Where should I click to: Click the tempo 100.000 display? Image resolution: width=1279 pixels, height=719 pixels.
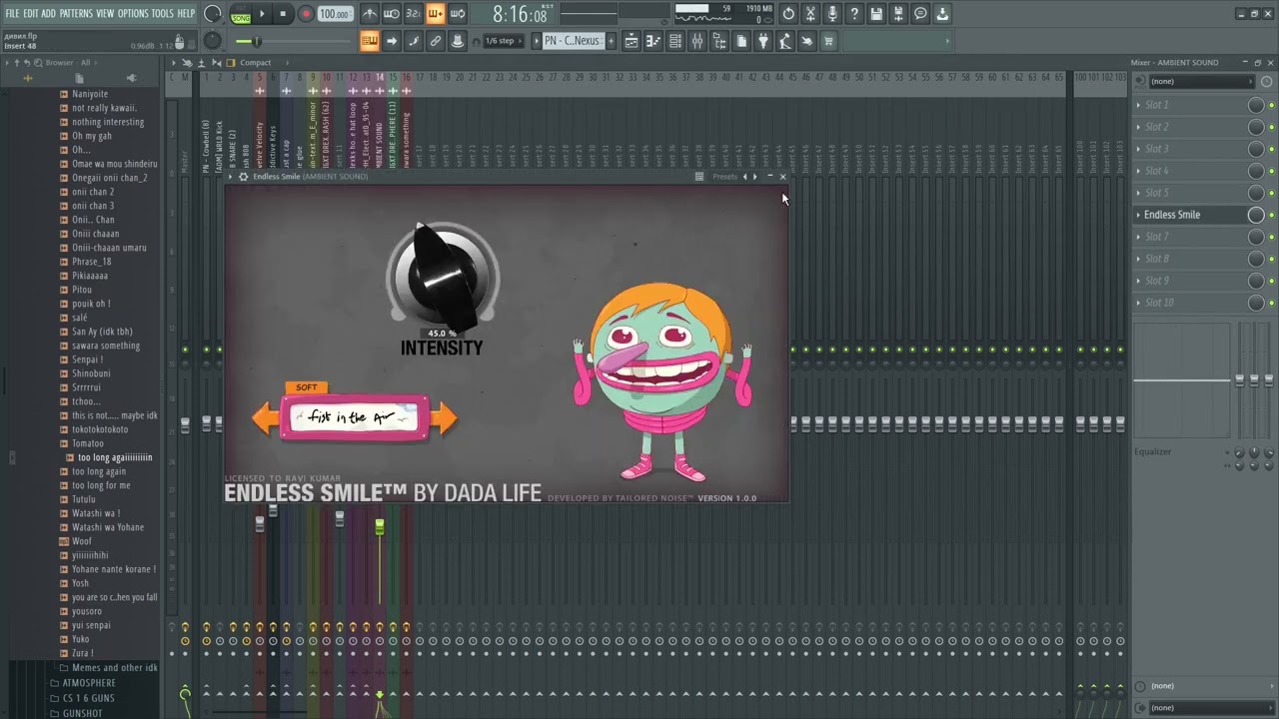click(335, 14)
